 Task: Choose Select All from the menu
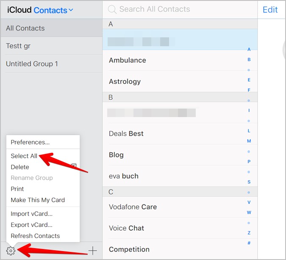click(x=43, y=156)
